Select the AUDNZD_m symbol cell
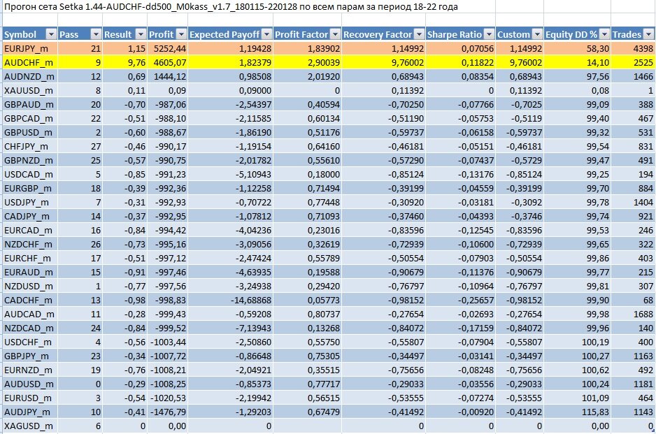656x434 pixels. coord(30,76)
